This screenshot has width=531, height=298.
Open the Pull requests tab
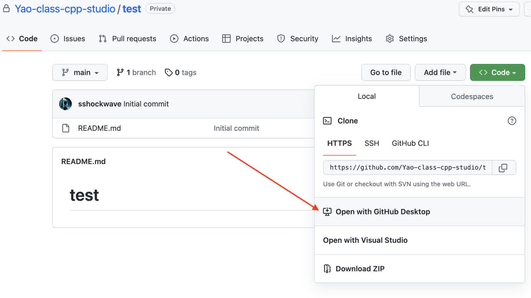point(127,39)
